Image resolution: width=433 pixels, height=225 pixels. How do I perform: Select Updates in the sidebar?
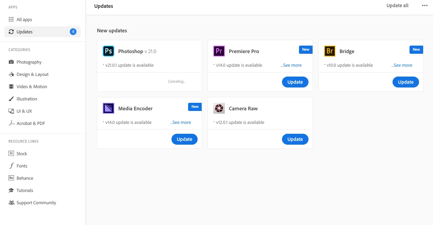click(x=43, y=32)
